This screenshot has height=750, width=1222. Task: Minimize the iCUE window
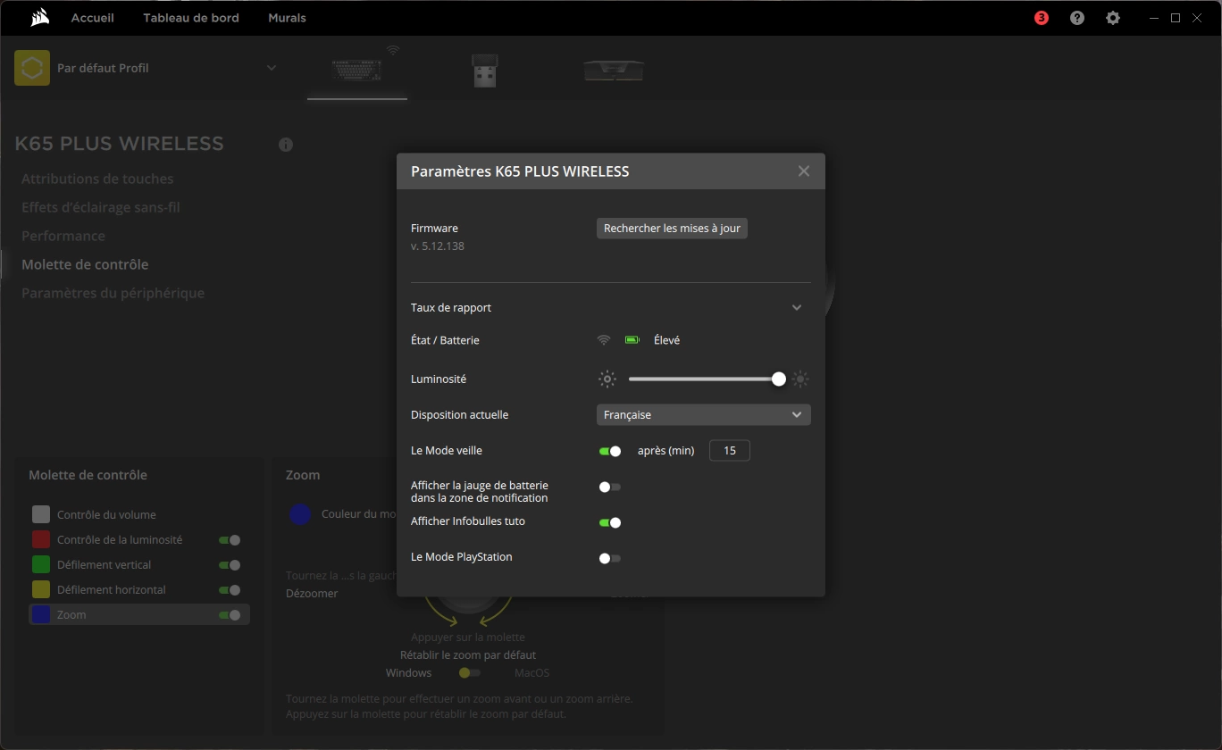point(1156,18)
